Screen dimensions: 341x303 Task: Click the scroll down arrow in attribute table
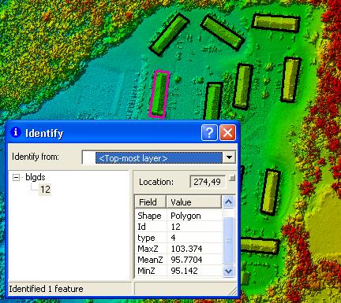(228, 271)
